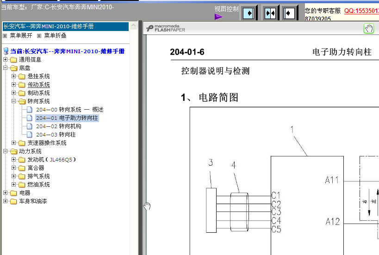Screen dimensions: 379x255
Task: Expand the 制动系统 node
Action: pyautogui.click(x=13, y=93)
